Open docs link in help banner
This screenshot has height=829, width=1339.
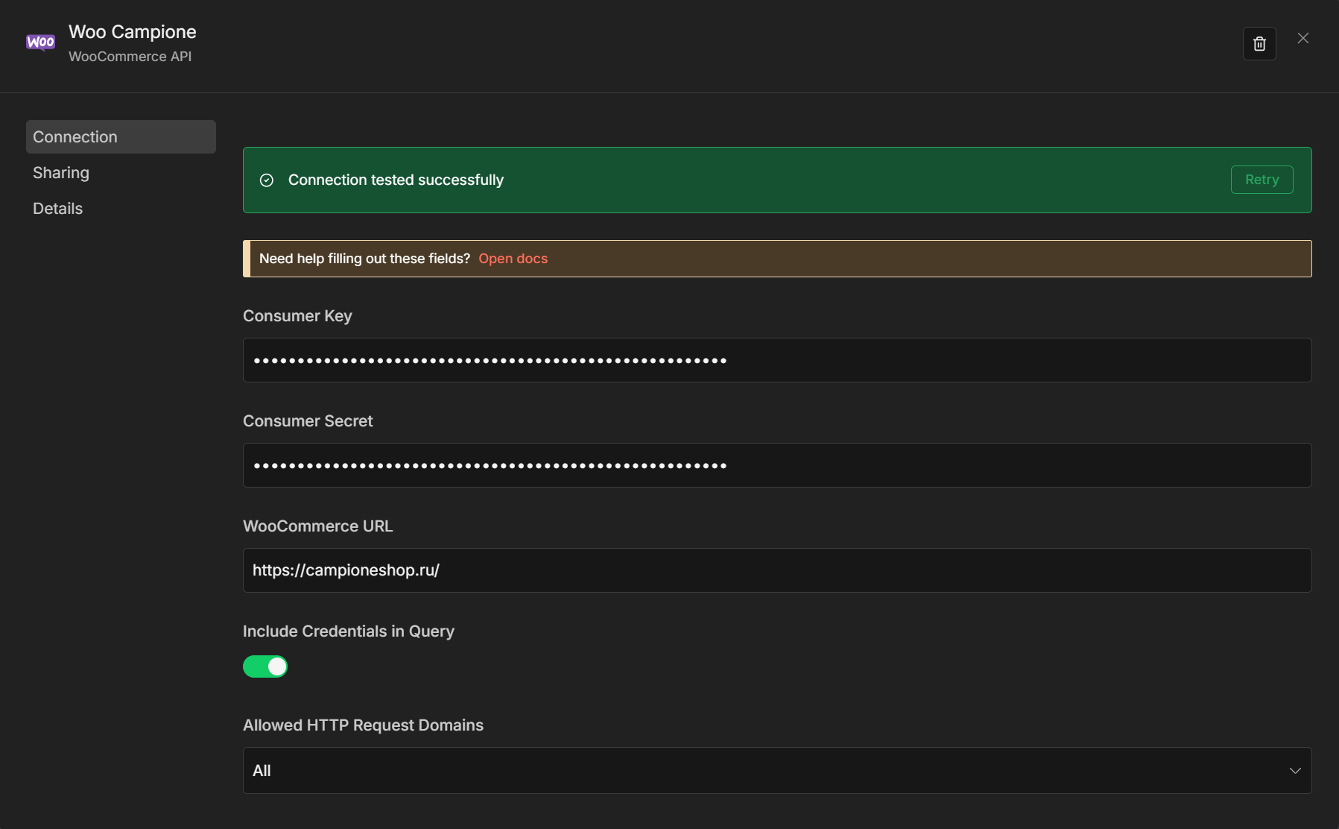point(513,259)
